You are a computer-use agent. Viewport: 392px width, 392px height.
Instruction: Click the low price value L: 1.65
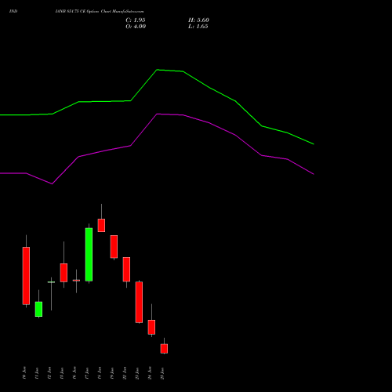(x=198, y=27)
